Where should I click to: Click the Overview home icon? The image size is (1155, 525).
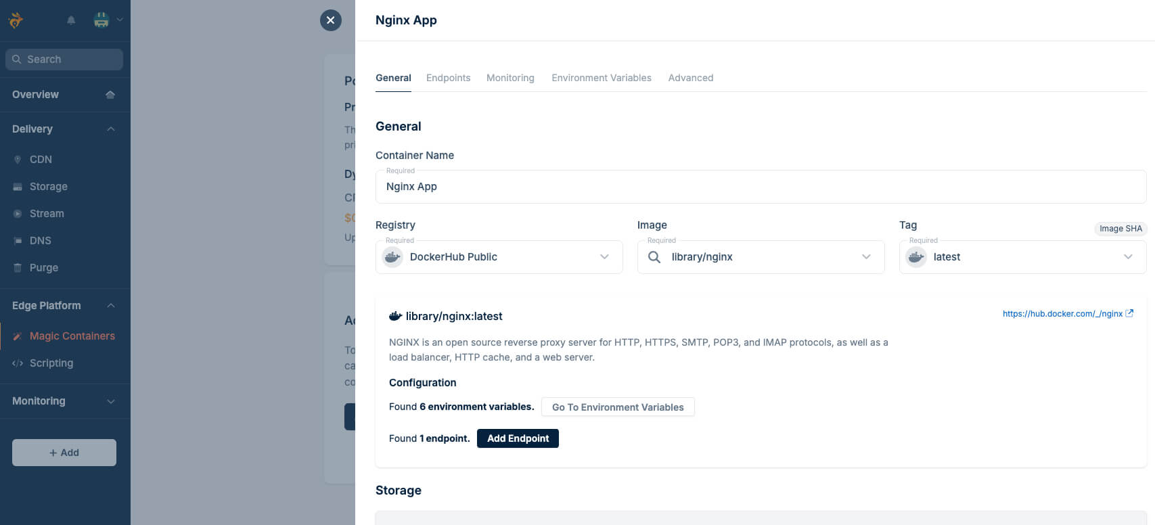click(110, 95)
